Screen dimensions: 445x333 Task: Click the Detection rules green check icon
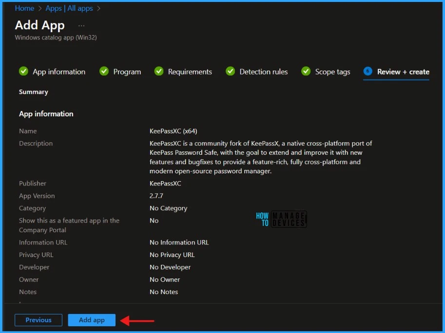pyautogui.click(x=231, y=71)
